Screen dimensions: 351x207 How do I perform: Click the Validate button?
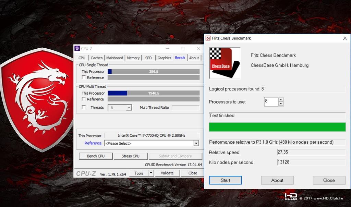(x=167, y=173)
